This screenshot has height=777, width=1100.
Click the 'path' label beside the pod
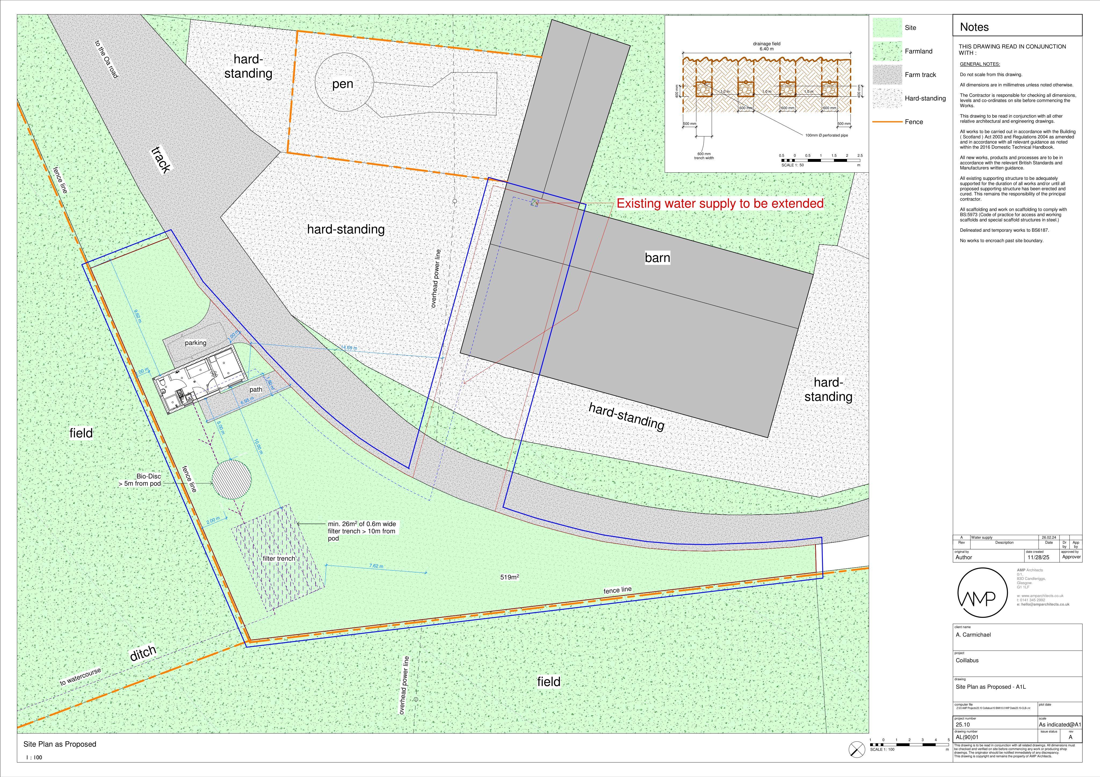(x=256, y=390)
